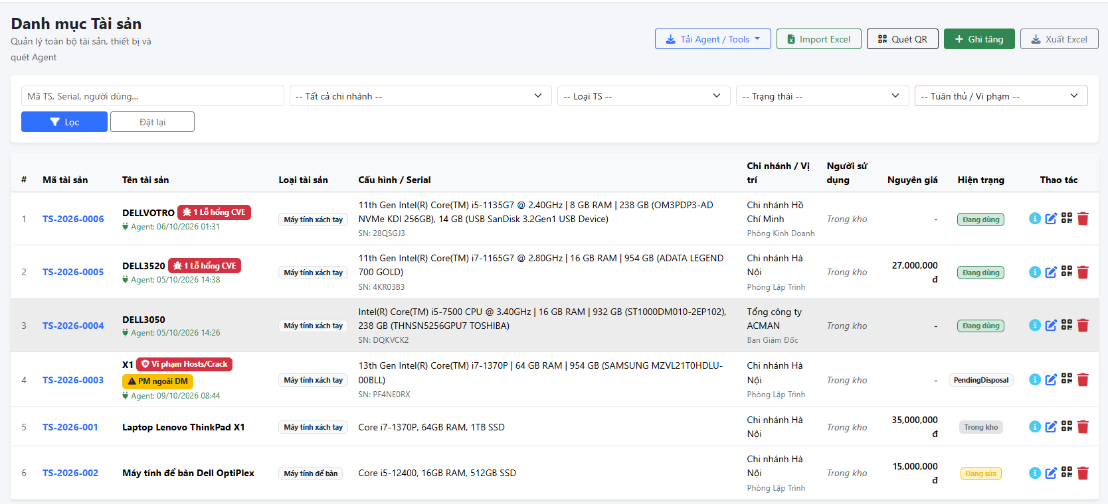Open info icon for TS-2026-0006 row

click(1035, 218)
